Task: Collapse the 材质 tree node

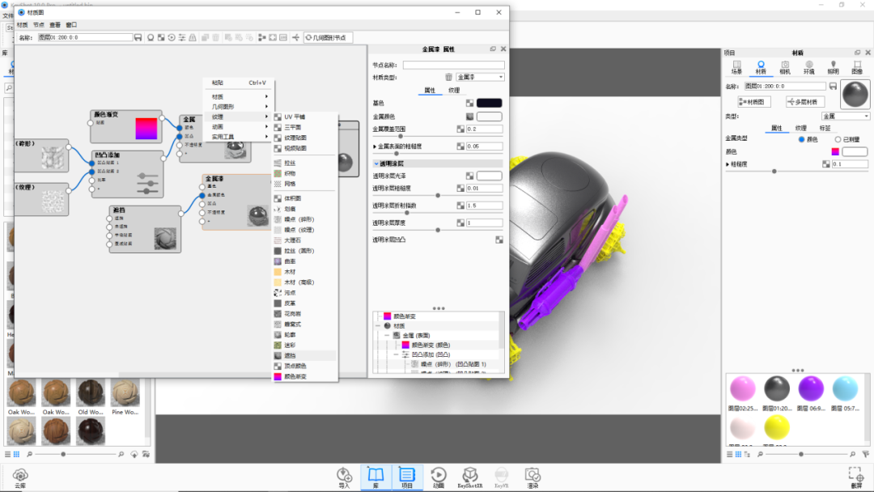Action: [378, 326]
